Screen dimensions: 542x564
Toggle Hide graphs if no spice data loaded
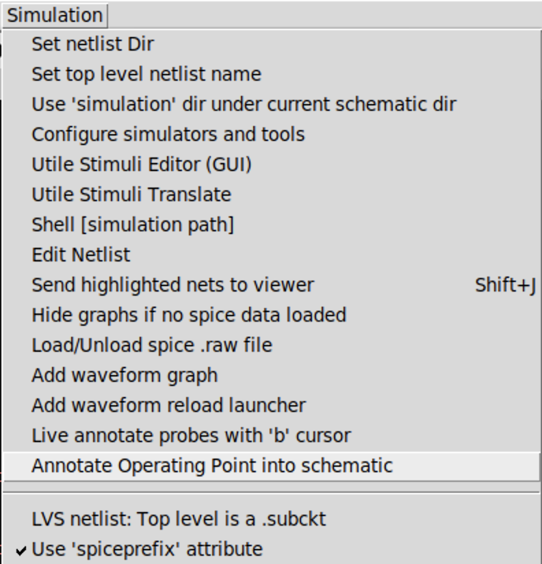pos(272,315)
